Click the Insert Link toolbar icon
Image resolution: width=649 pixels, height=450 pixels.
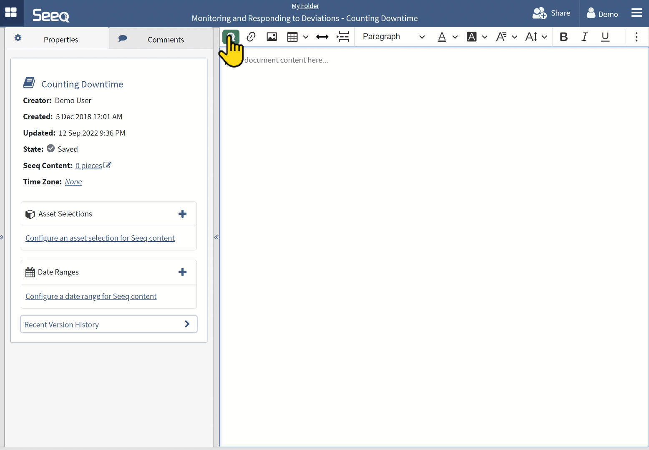[251, 37]
